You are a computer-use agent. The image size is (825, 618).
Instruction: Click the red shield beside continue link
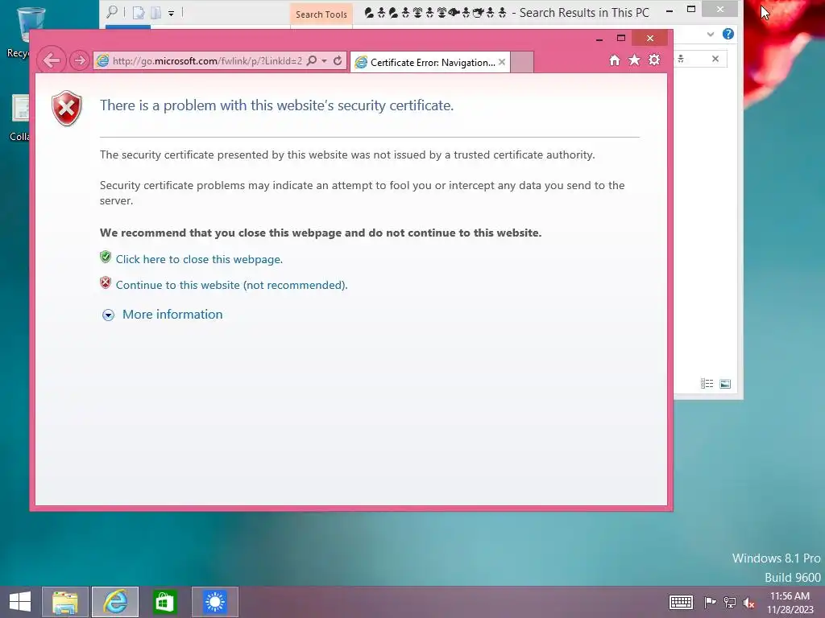(x=106, y=282)
